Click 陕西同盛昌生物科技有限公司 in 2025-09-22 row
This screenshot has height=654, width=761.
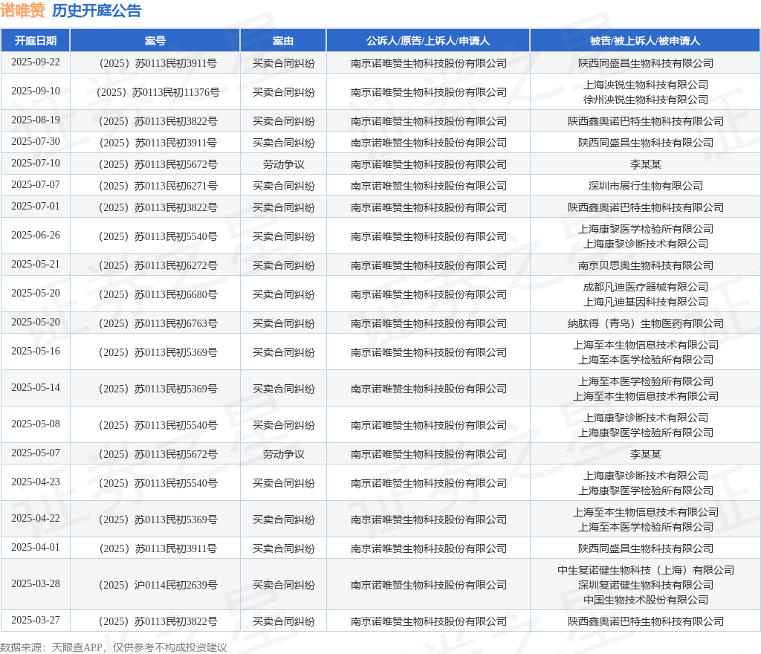[x=646, y=64]
